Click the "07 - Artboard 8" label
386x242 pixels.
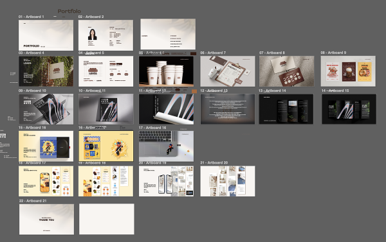point(272,53)
